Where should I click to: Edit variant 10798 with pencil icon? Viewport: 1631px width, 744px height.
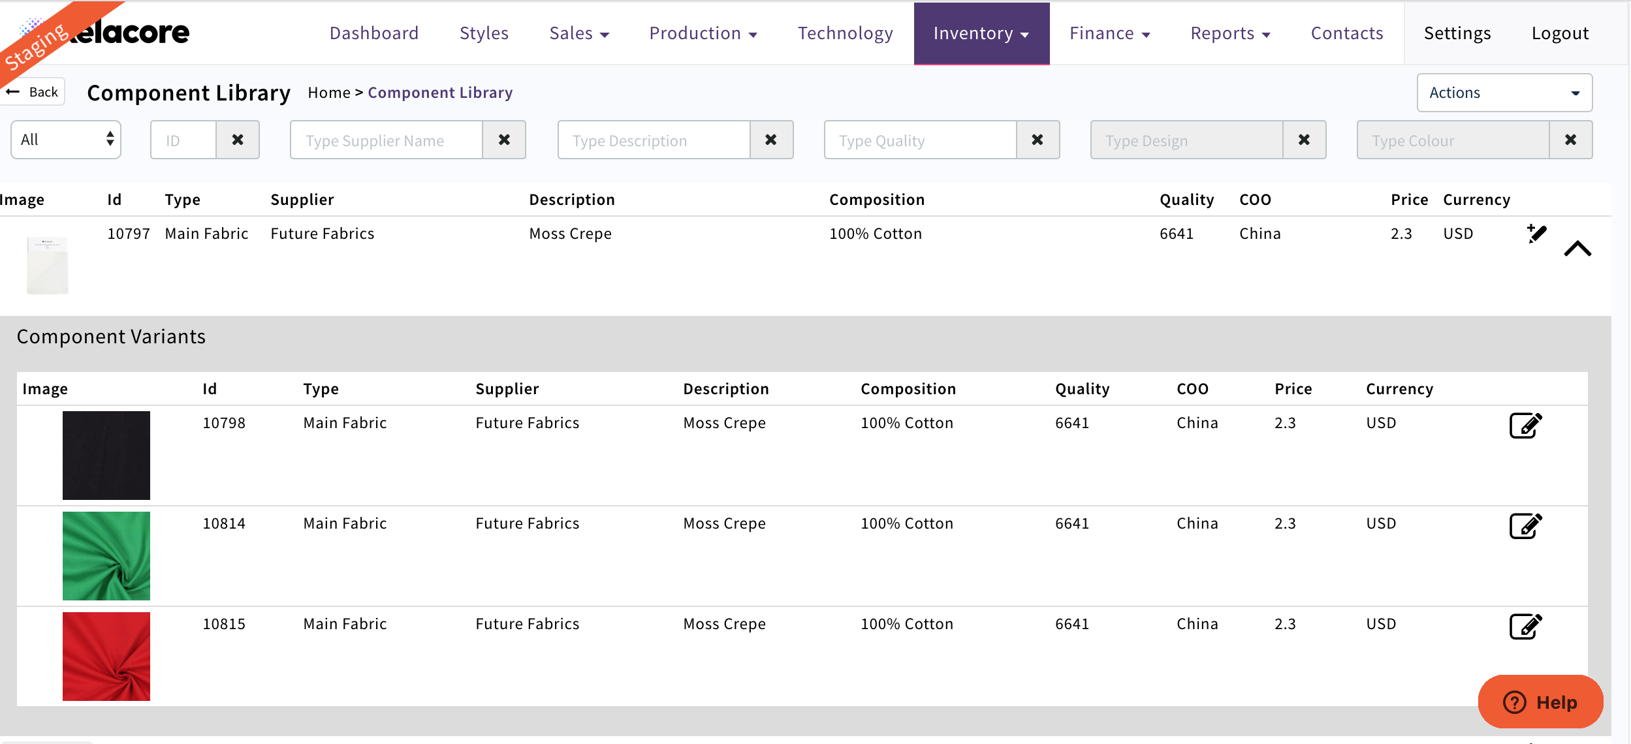[1525, 426]
